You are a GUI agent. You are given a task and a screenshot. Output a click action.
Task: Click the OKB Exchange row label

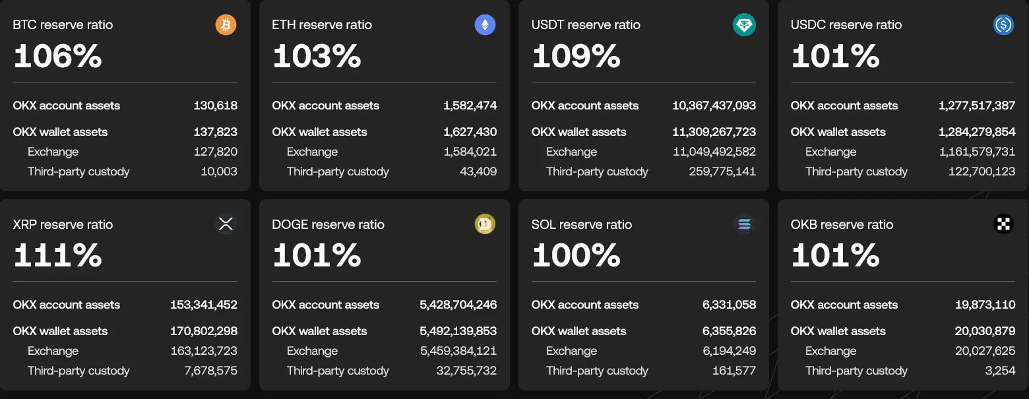click(x=830, y=350)
